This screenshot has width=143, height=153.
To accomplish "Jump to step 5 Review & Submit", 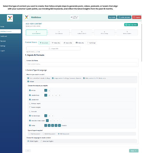I will click(127, 32).
